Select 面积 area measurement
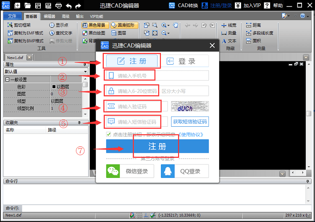Image resolution: width=315 pixels, height=222 pixels. point(253,41)
